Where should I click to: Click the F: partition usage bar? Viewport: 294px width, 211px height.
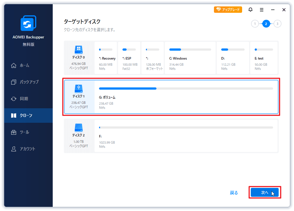coord(186,127)
